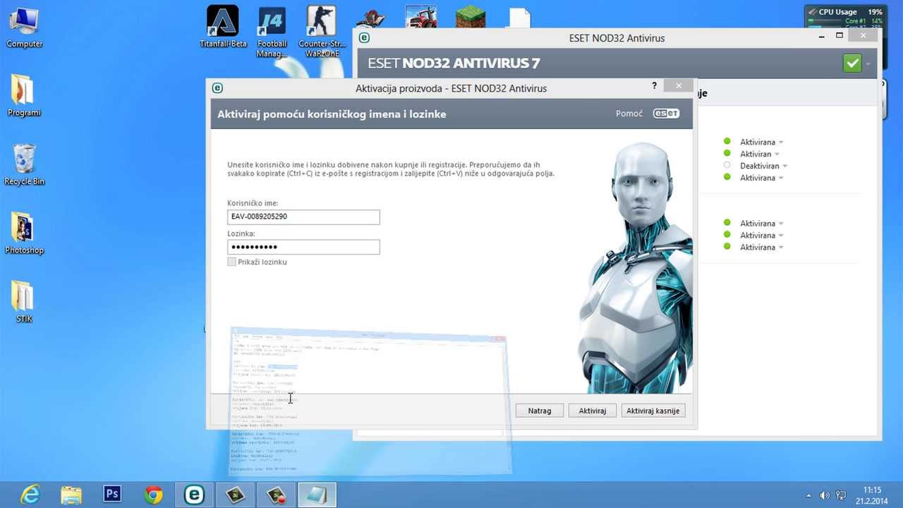The image size is (903, 508).
Task: Click the green status dot beside Aktiviran
Action: pos(727,154)
